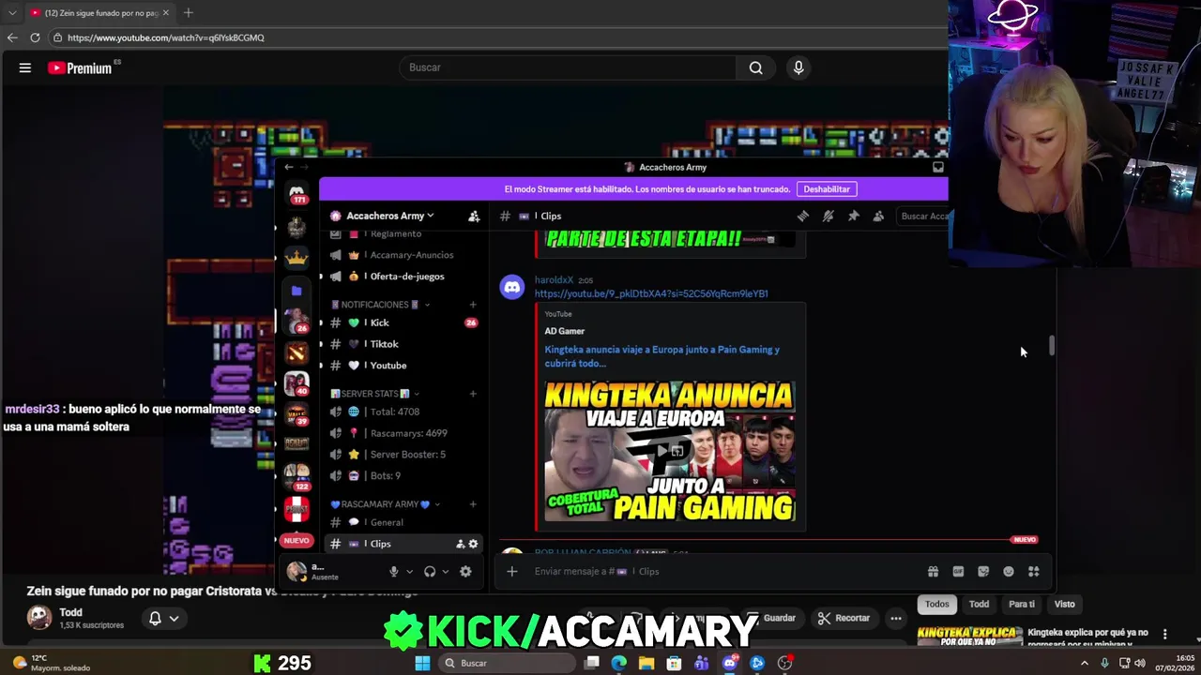Create invite icon on Clips channel row
Viewport: 1201px width, 675px height.
pos(460,544)
